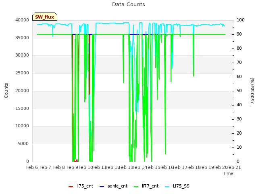
Task: Click the Time x-axis label
Action: [x=228, y=173]
